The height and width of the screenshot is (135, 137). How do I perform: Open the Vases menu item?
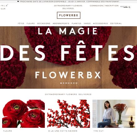tap(87, 23)
